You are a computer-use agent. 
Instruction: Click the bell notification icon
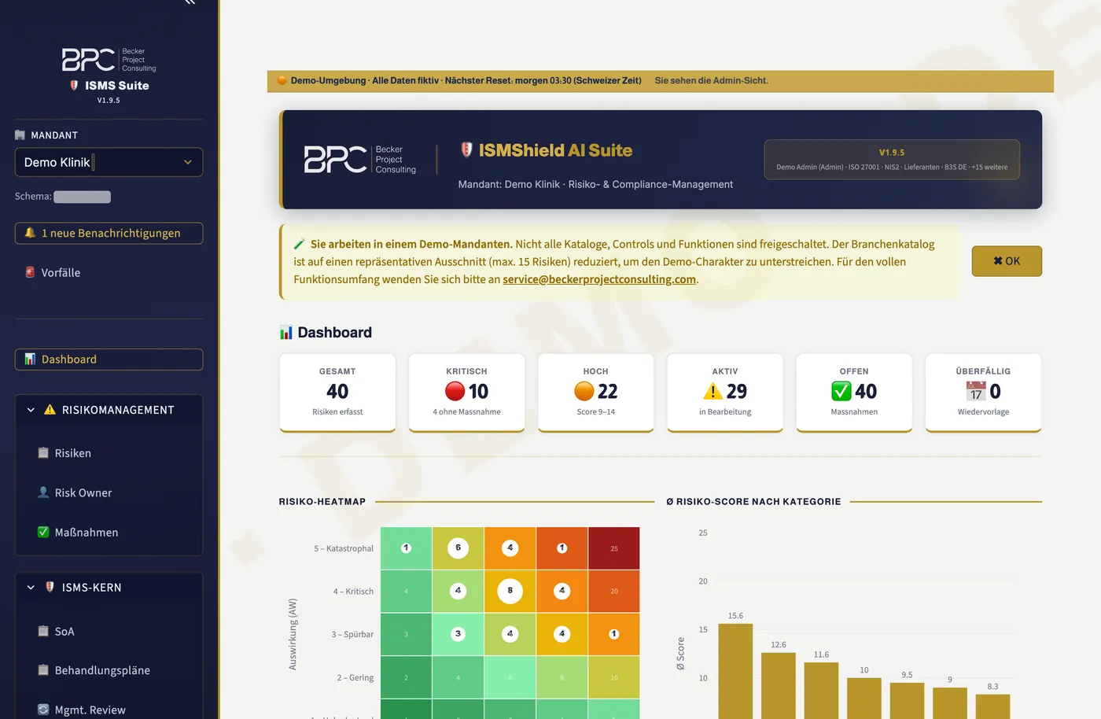coord(30,233)
